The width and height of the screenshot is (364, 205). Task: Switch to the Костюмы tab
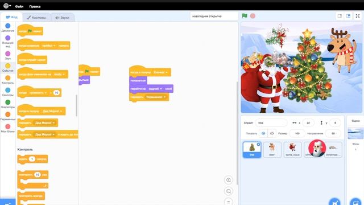click(x=36, y=18)
